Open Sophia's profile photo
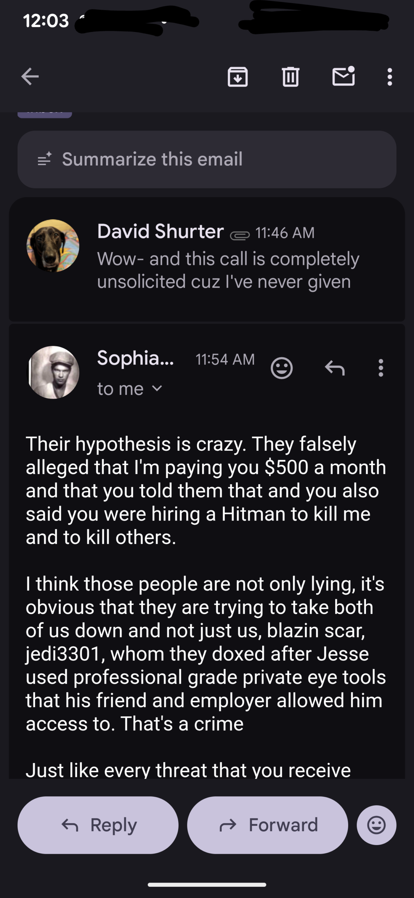The image size is (414, 898). click(53, 372)
